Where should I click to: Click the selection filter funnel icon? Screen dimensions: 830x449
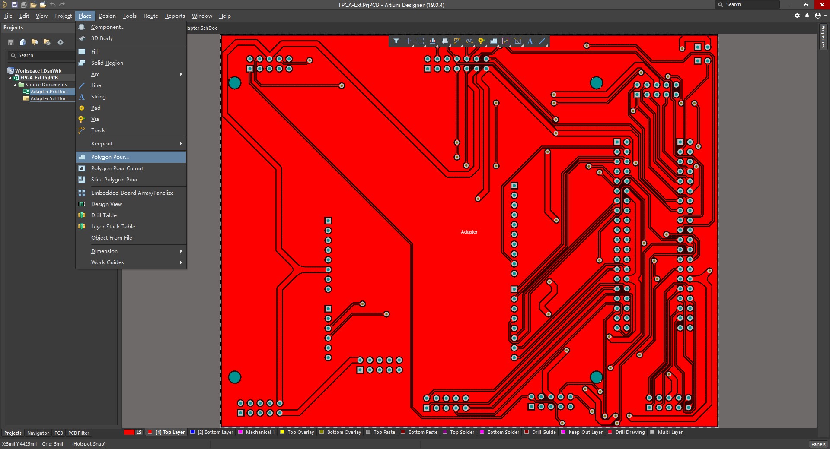coord(396,41)
